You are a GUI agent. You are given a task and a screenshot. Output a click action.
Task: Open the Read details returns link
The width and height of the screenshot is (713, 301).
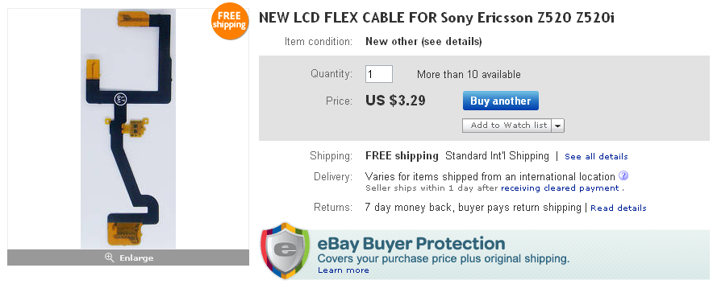coord(619,208)
